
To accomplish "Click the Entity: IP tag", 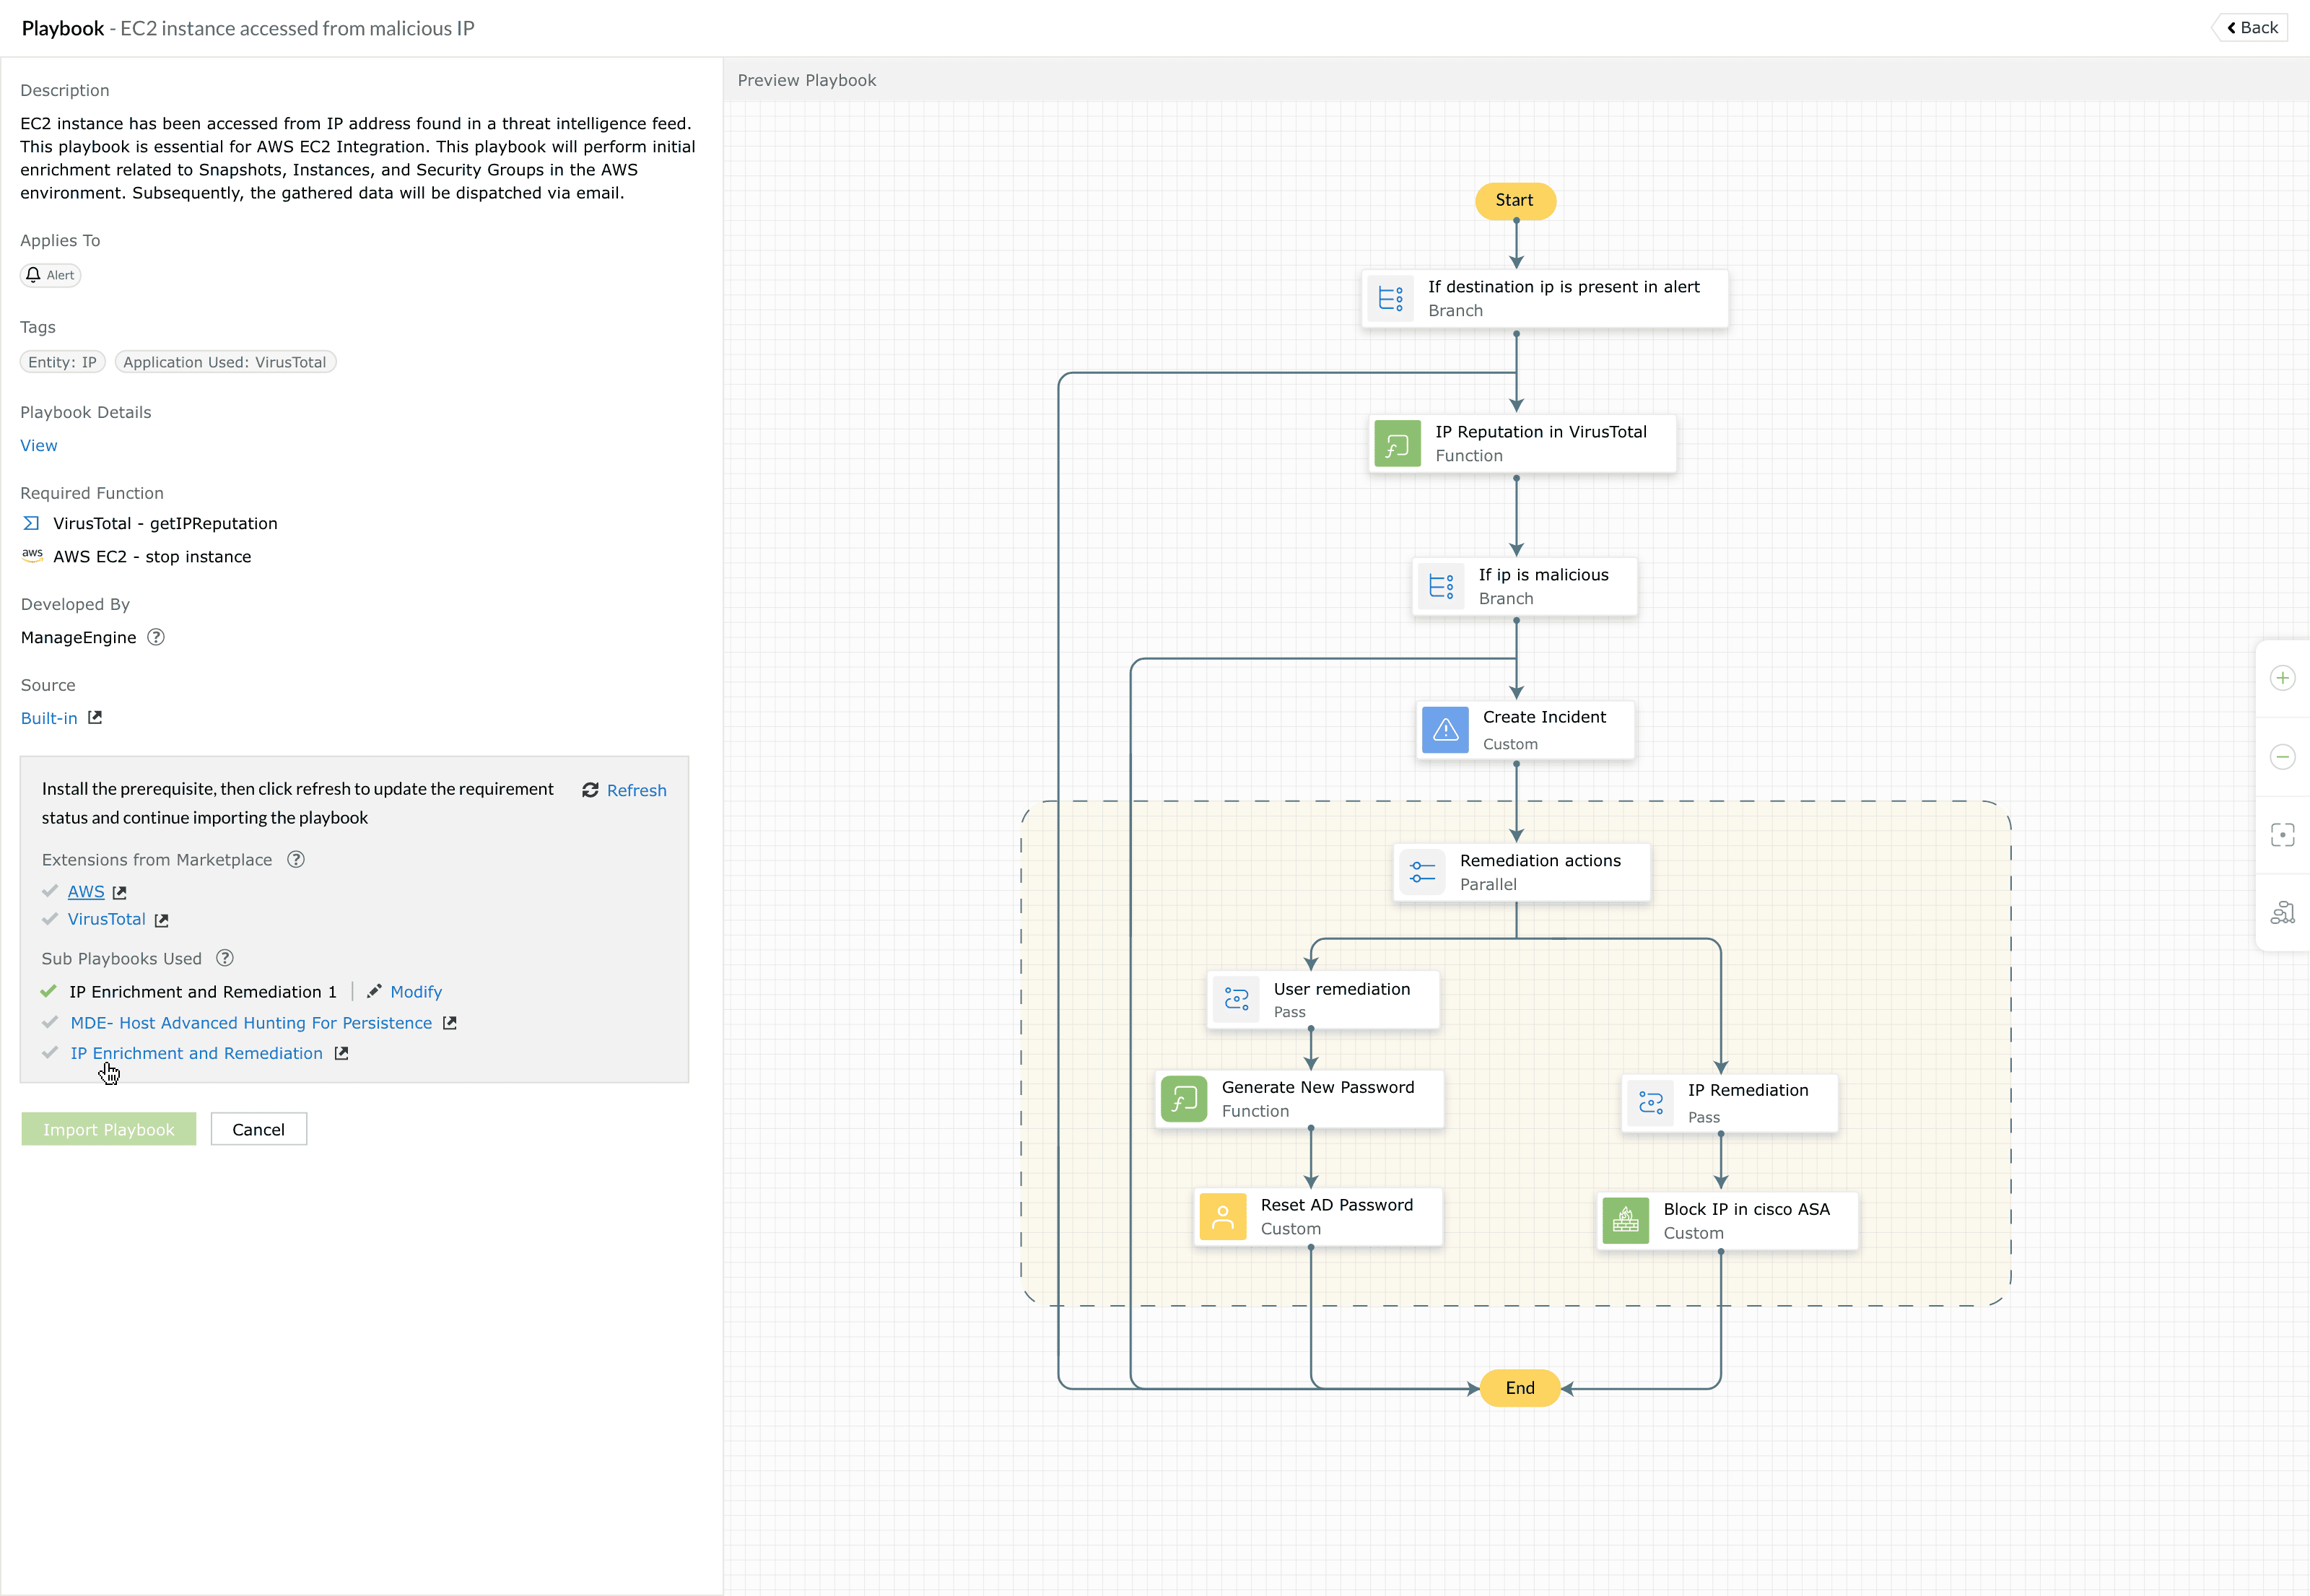I will (62, 362).
